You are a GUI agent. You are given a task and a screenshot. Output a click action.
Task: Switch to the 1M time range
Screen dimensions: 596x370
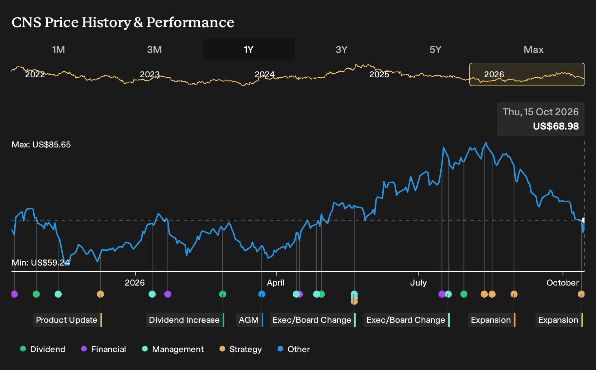pos(58,49)
